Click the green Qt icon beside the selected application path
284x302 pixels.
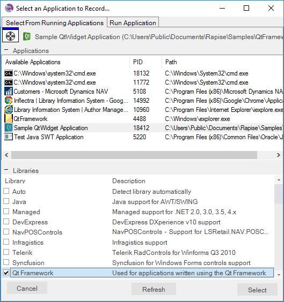(27, 36)
